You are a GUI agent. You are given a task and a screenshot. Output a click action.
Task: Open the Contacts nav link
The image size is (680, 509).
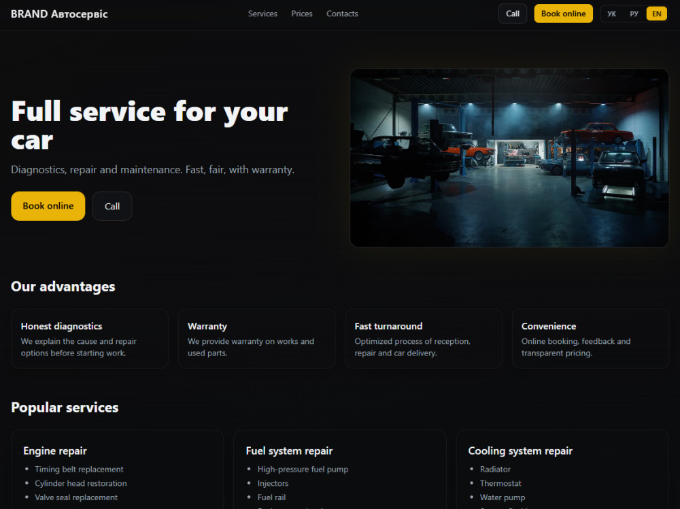pos(342,14)
